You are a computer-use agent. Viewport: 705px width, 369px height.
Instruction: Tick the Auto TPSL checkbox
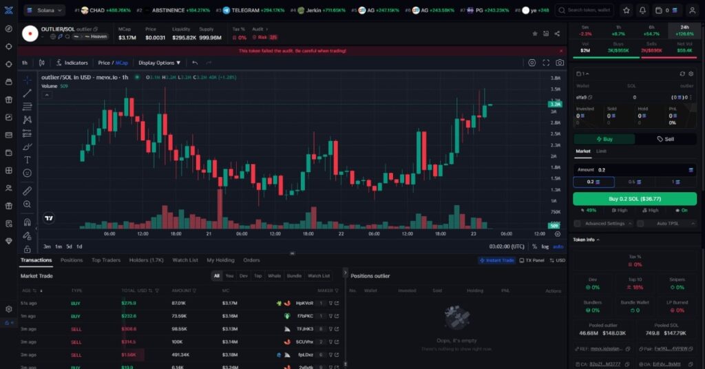640,223
